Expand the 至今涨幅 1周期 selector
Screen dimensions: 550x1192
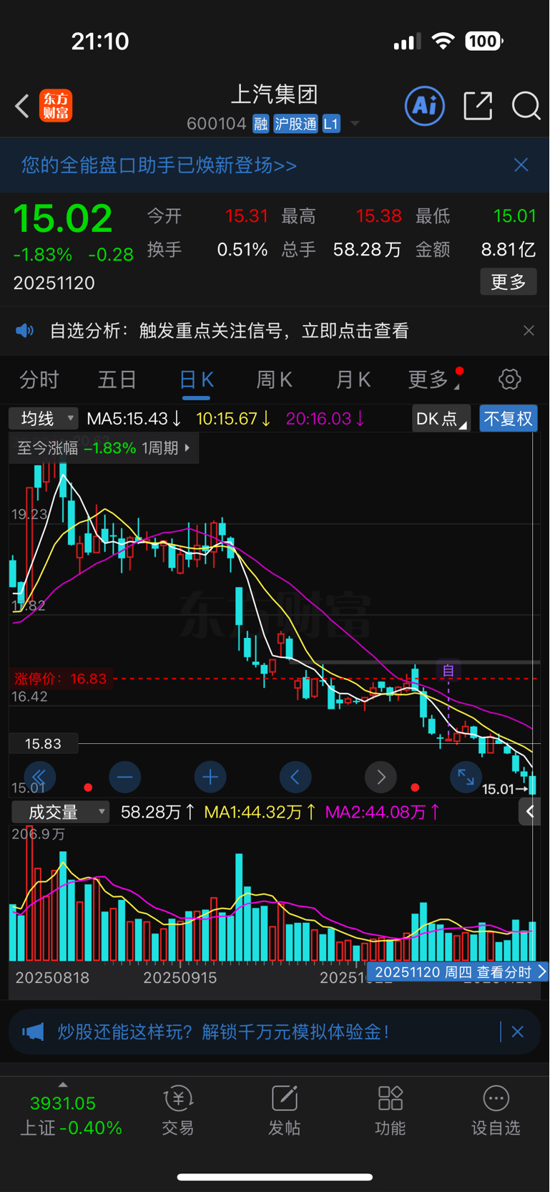pyautogui.click(x=104, y=448)
